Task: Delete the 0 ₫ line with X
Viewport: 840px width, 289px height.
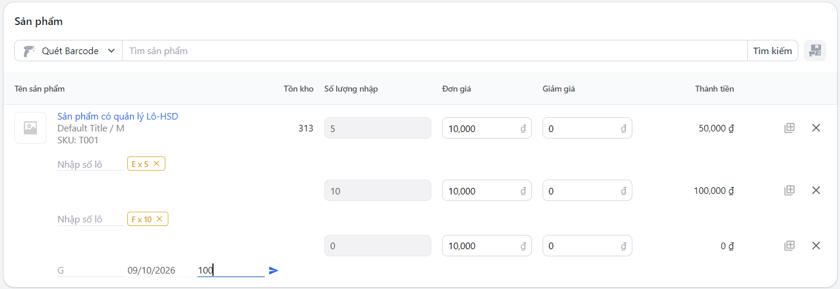Action: (x=816, y=246)
